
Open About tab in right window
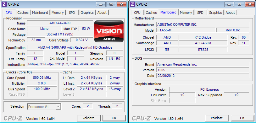(x=230, y=13)
